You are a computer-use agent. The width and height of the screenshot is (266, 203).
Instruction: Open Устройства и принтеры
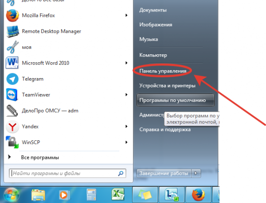pos(167,86)
